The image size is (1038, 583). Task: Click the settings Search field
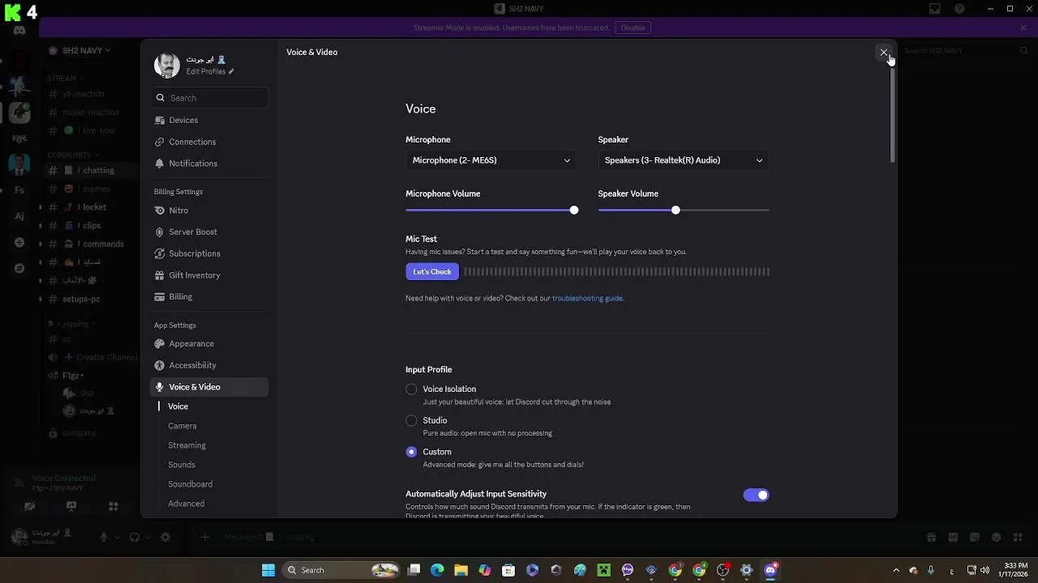pyautogui.click(x=209, y=98)
